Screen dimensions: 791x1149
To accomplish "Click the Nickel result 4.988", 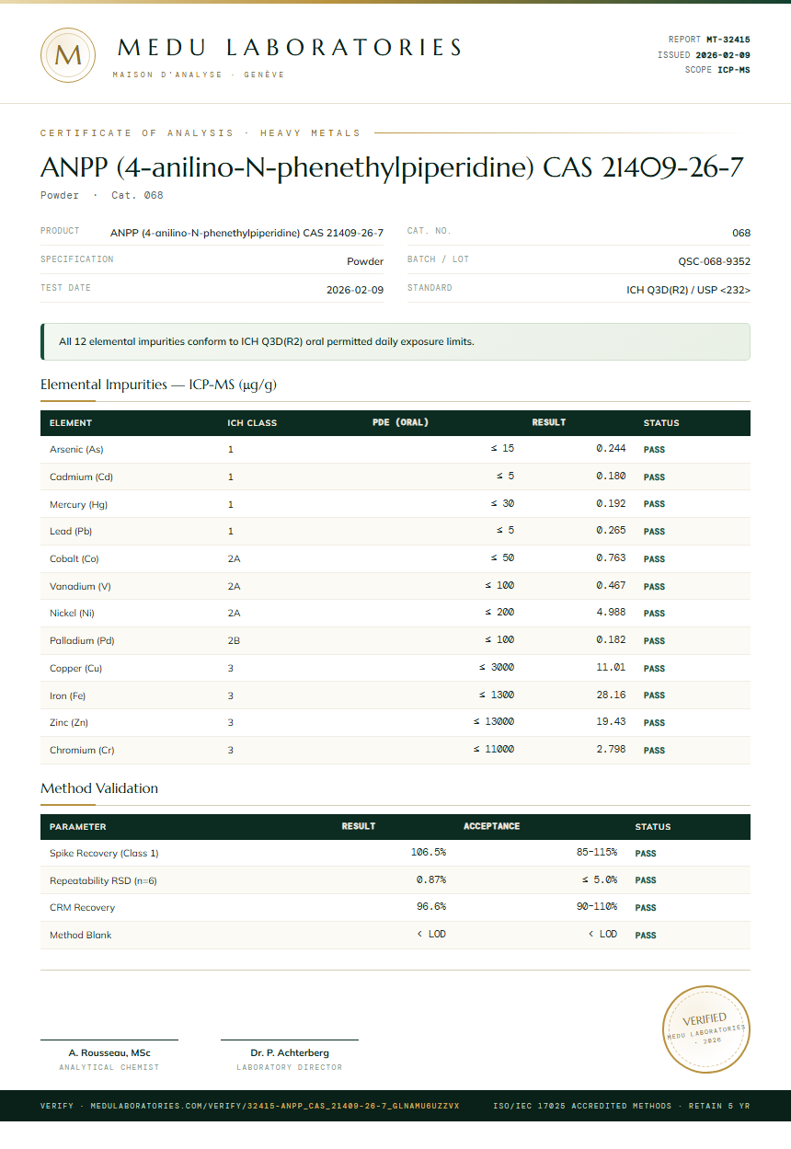I will [611, 613].
